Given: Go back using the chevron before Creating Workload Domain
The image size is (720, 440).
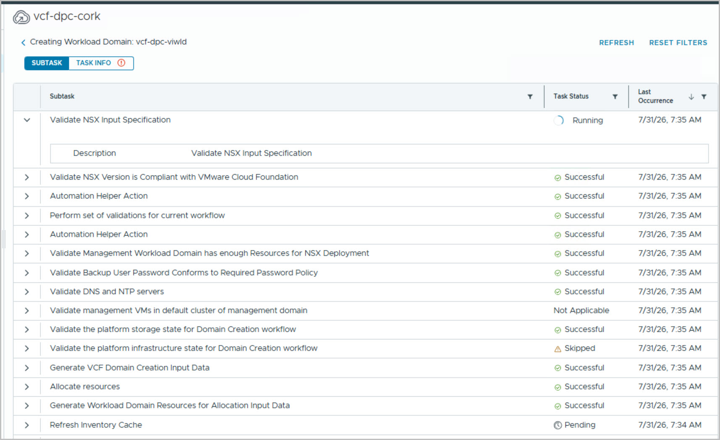Looking at the screenshot, I should pos(24,42).
